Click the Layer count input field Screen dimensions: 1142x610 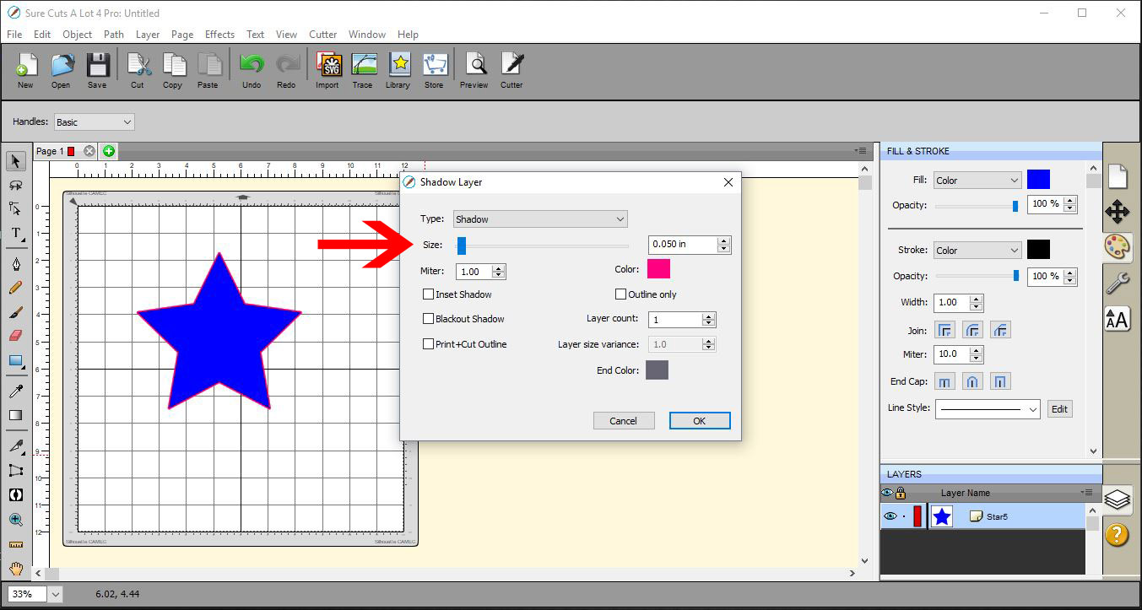tap(676, 320)
